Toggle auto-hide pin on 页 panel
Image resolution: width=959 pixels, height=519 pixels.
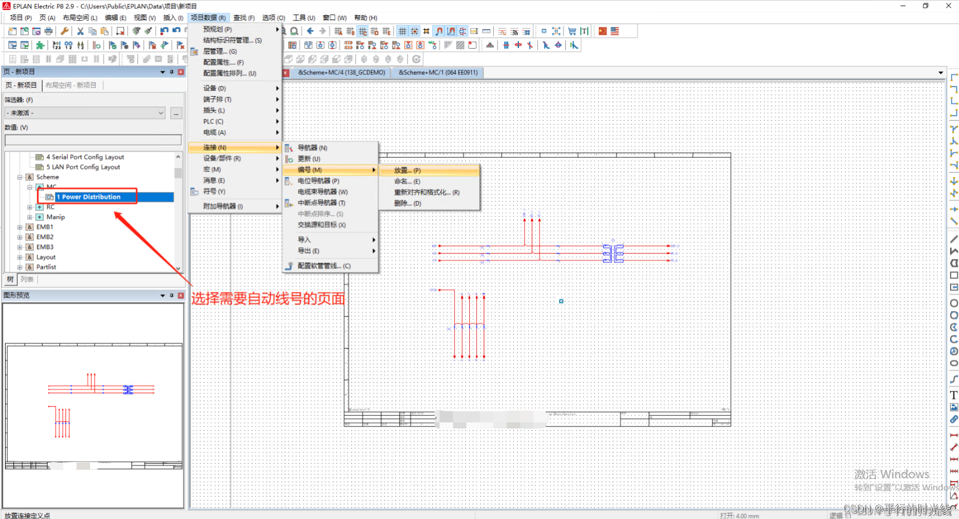172,72
